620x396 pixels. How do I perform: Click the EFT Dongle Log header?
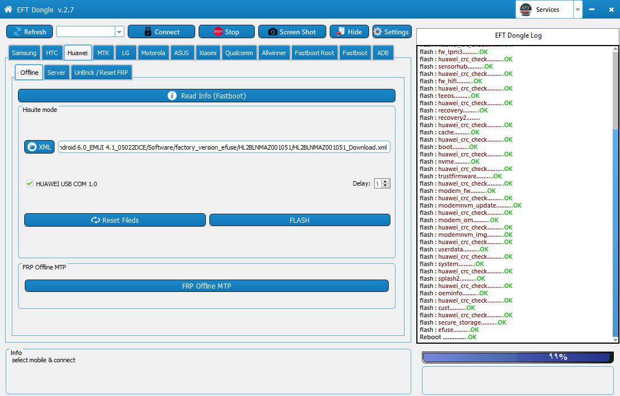click(x=518, y=35)
